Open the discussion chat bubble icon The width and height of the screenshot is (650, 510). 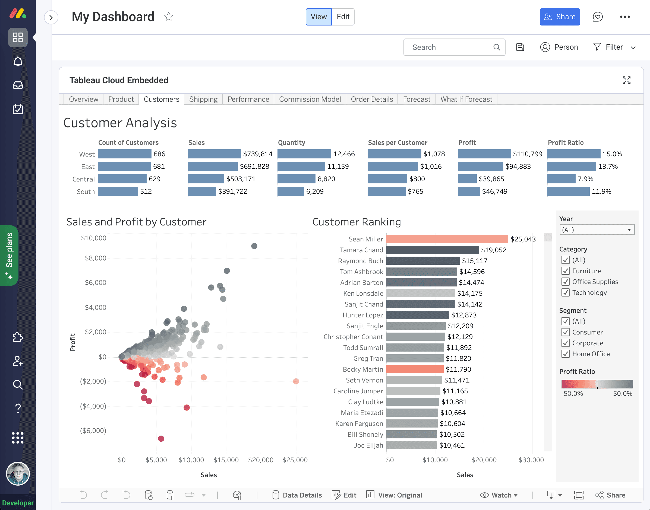click(597, 17)
